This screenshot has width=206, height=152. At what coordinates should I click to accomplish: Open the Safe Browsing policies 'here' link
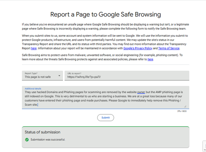pos(150,59)
